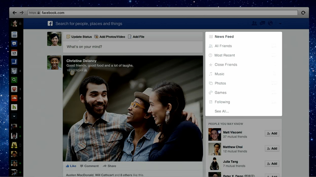The image size is (316, 177).
Task: Open Julia Tang's profile picture
Action: coord(214,164)
